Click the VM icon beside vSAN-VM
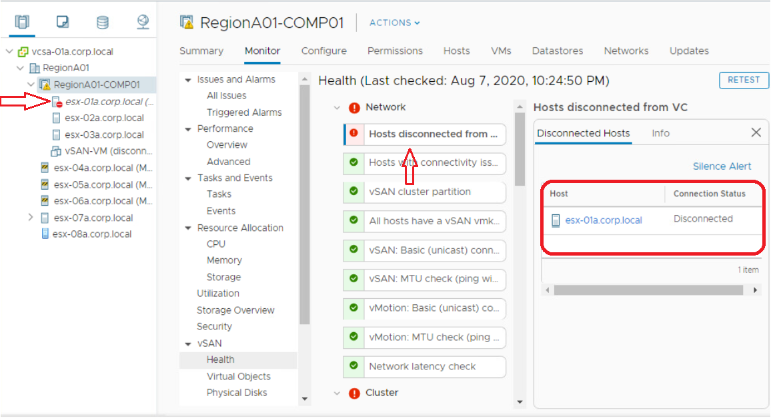The width and height of the screenshot is (771, 418). (56, 150)
